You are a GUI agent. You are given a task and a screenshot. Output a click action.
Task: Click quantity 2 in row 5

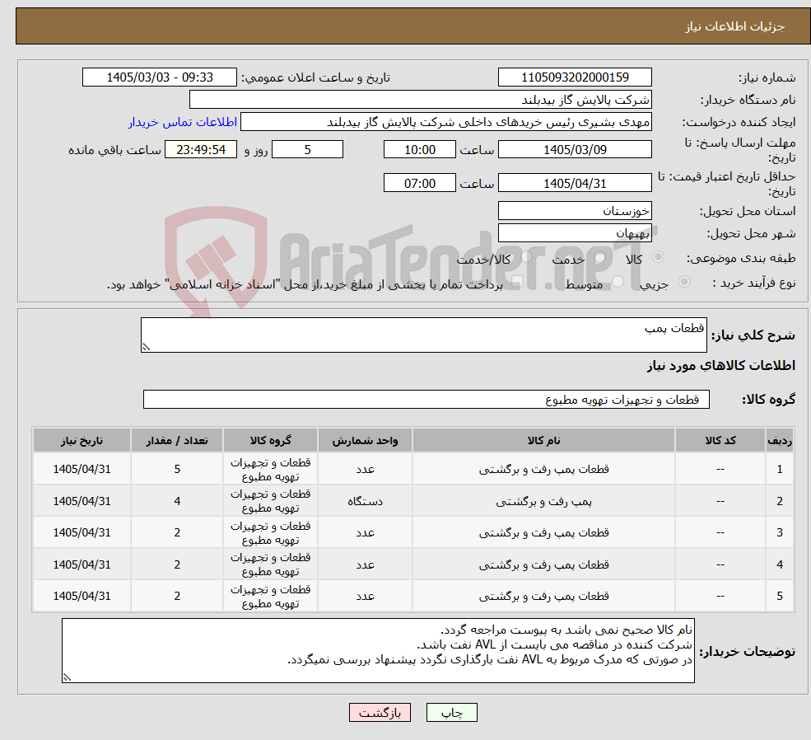[177, 596]
